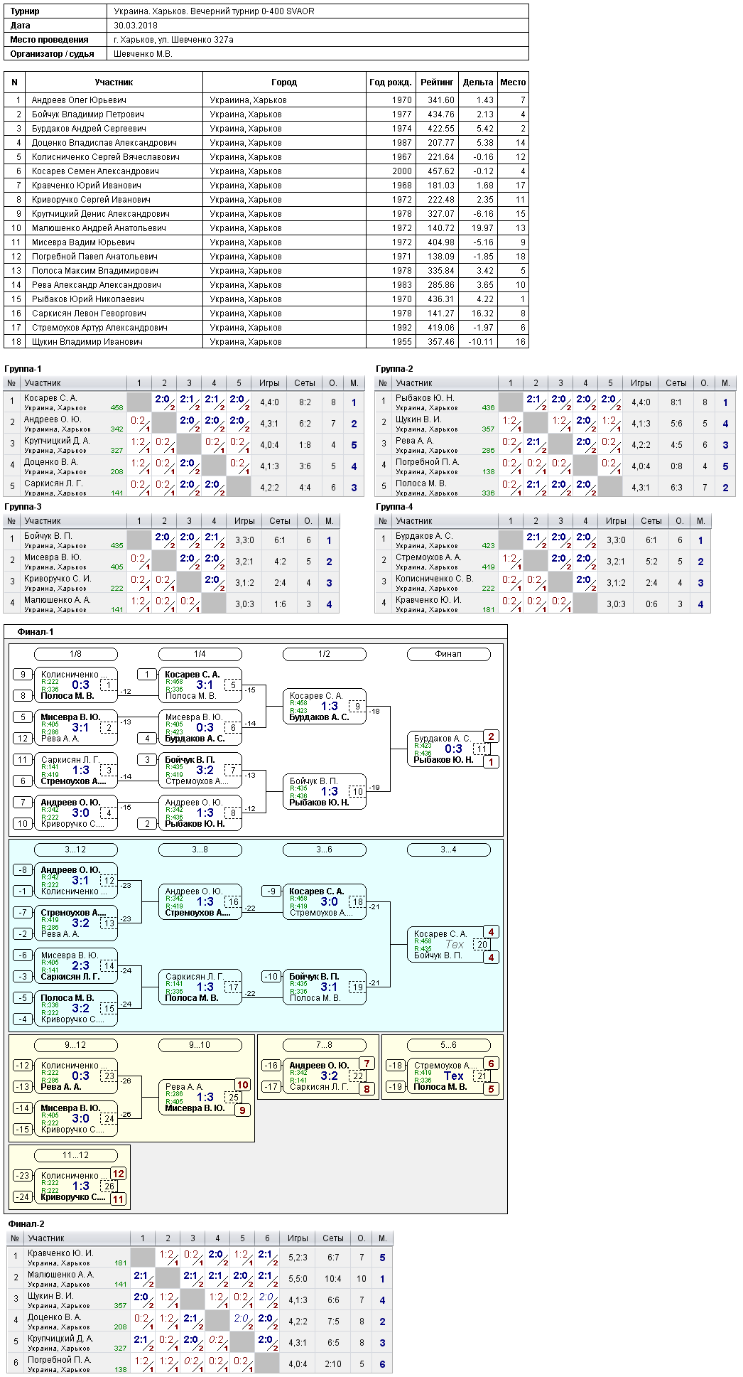This screenshot has width=743, height=1377.
Task: Click match number 22 box Андреев–Саркисян
Action: 357,1076
